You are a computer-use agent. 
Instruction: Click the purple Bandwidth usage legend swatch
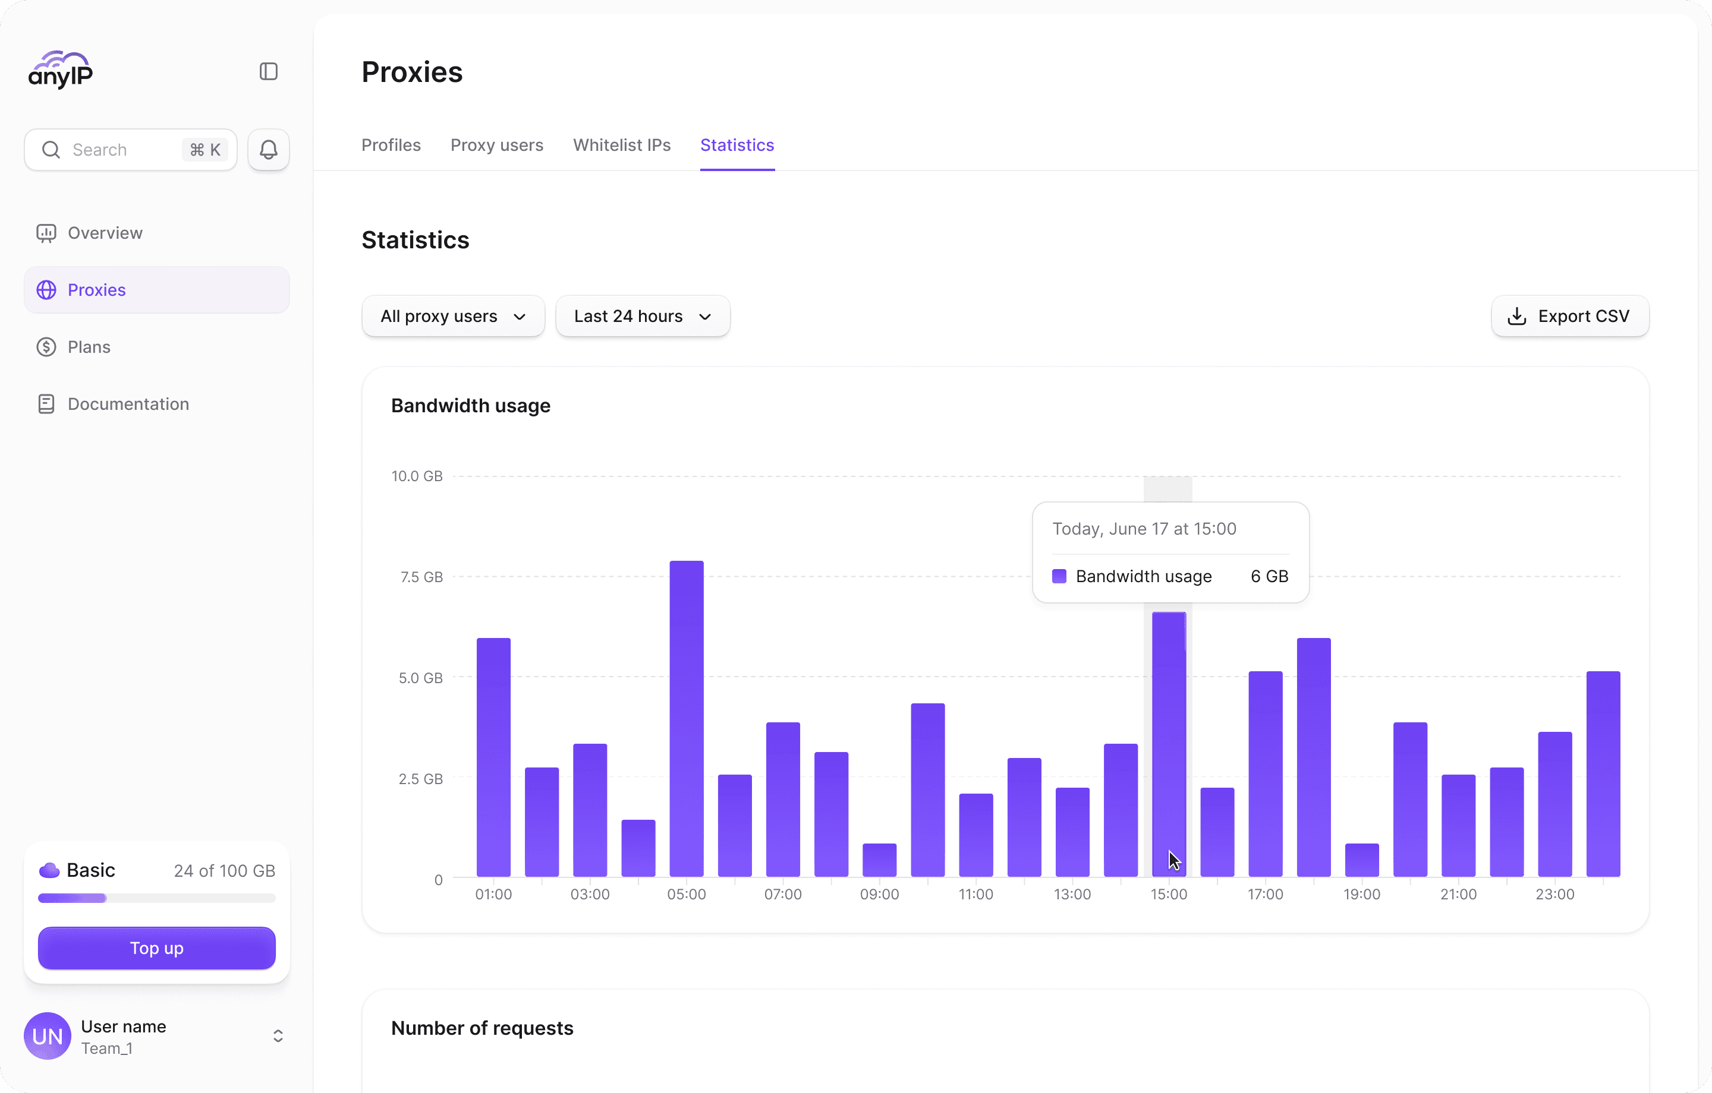(1059, 576)
